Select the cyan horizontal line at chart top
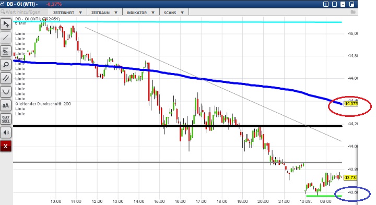Image resolution: width=376 pixels, height=205 pixels. [x=178, y=22]
